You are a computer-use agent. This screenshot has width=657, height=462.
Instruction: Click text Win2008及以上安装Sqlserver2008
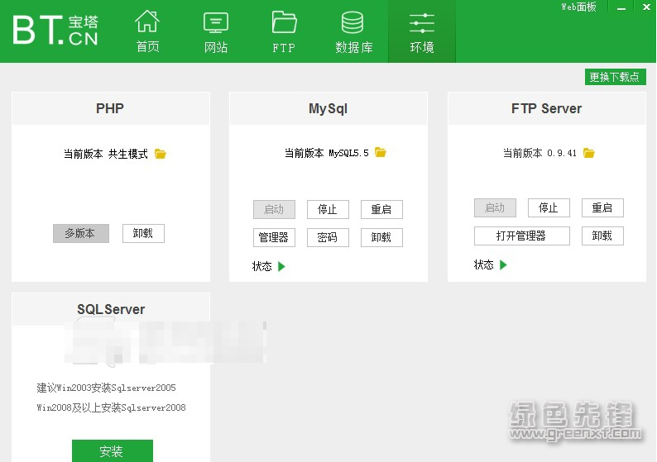(111, 407)
